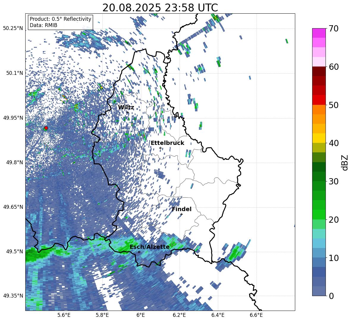
Task: Click the 40 colorbar tick label
Action: pyautogui.click(x=334, y=143)
